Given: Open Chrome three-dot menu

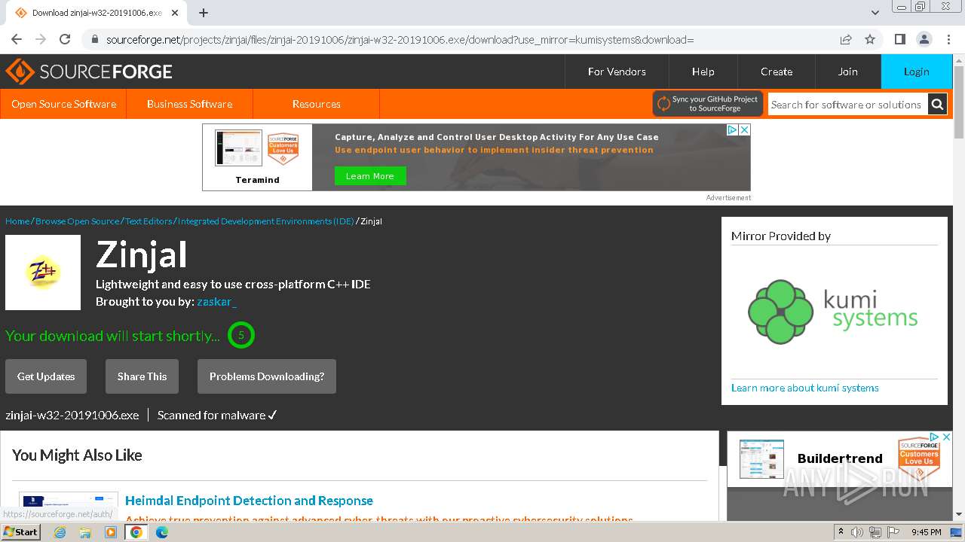Looking at the screenshot, I should pos(948,39).
